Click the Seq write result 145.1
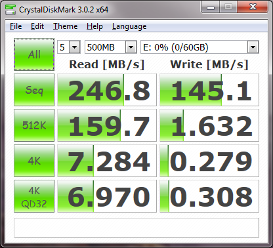The image size is (273, 248). (209, 90)
